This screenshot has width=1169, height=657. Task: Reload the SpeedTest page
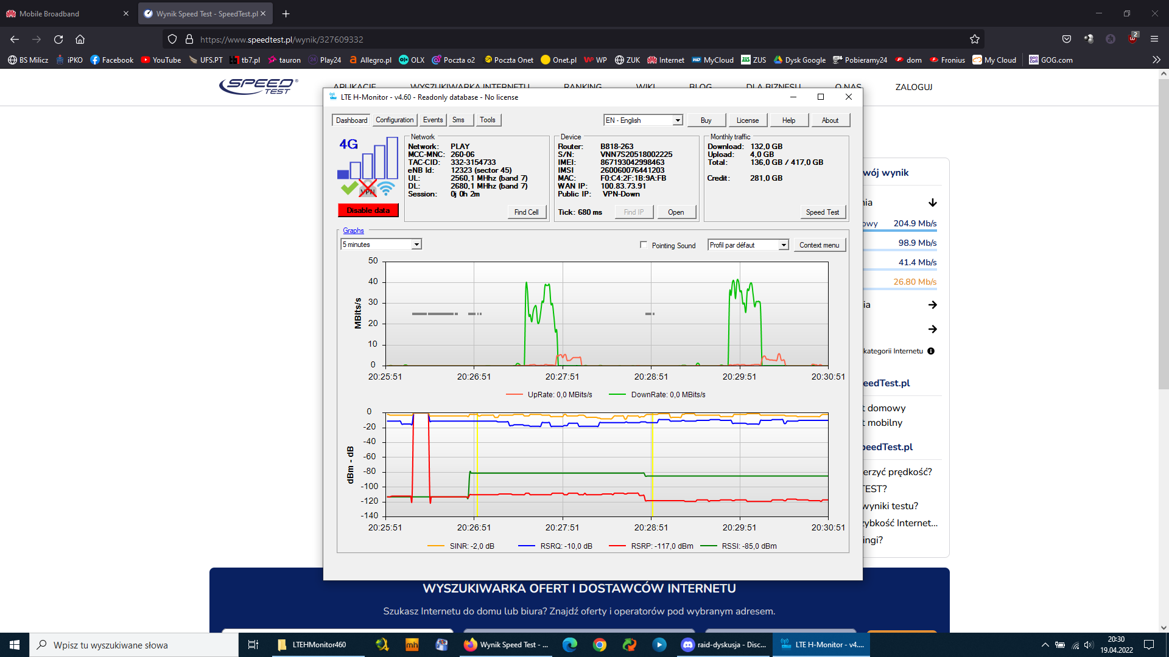coord(58,40)
